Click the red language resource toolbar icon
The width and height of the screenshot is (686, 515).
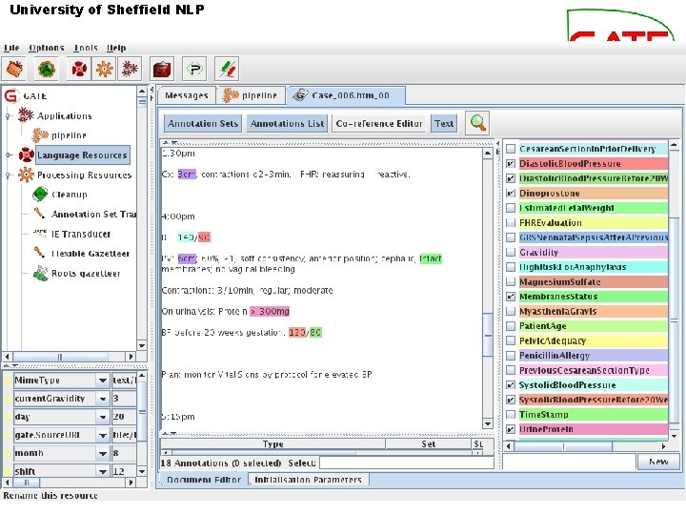pos(79,69)
